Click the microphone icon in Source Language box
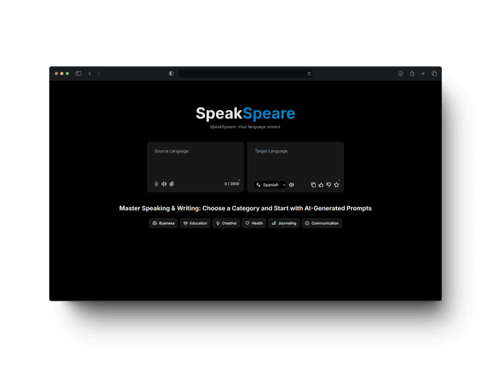The height and width of the screenshot is (368, 491). point(156,184)
